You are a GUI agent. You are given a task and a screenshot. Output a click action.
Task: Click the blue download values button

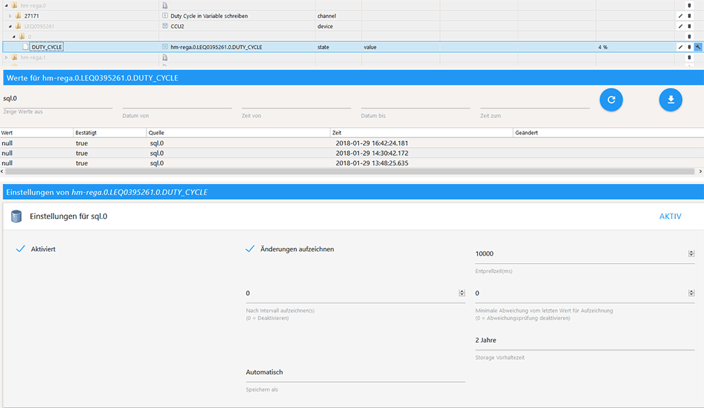(x=670, y=100)
